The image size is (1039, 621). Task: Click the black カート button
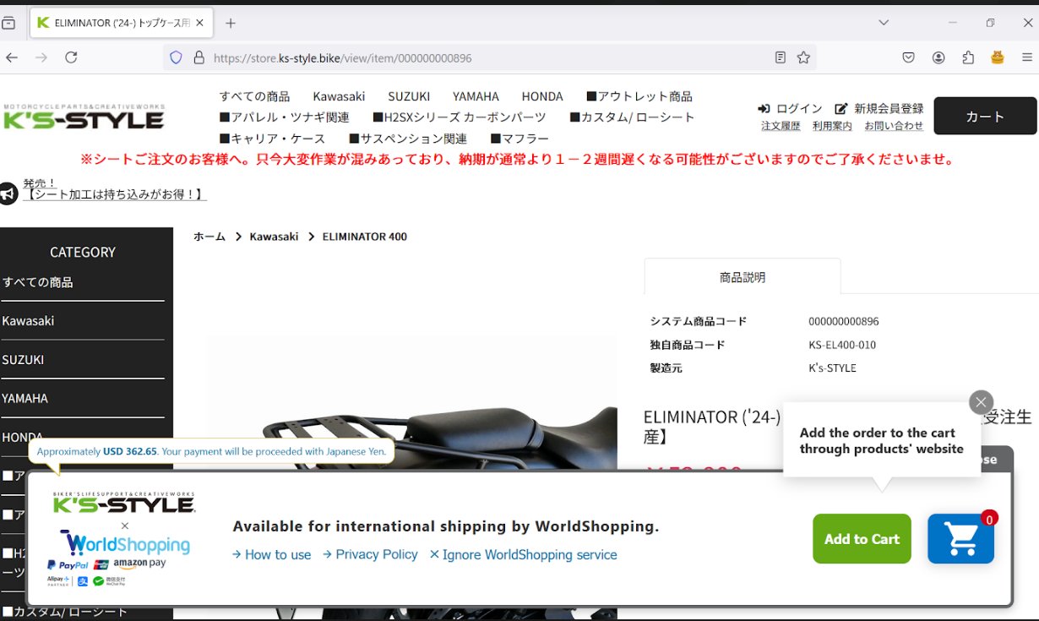pyautogui.click(x=985, y=117)
